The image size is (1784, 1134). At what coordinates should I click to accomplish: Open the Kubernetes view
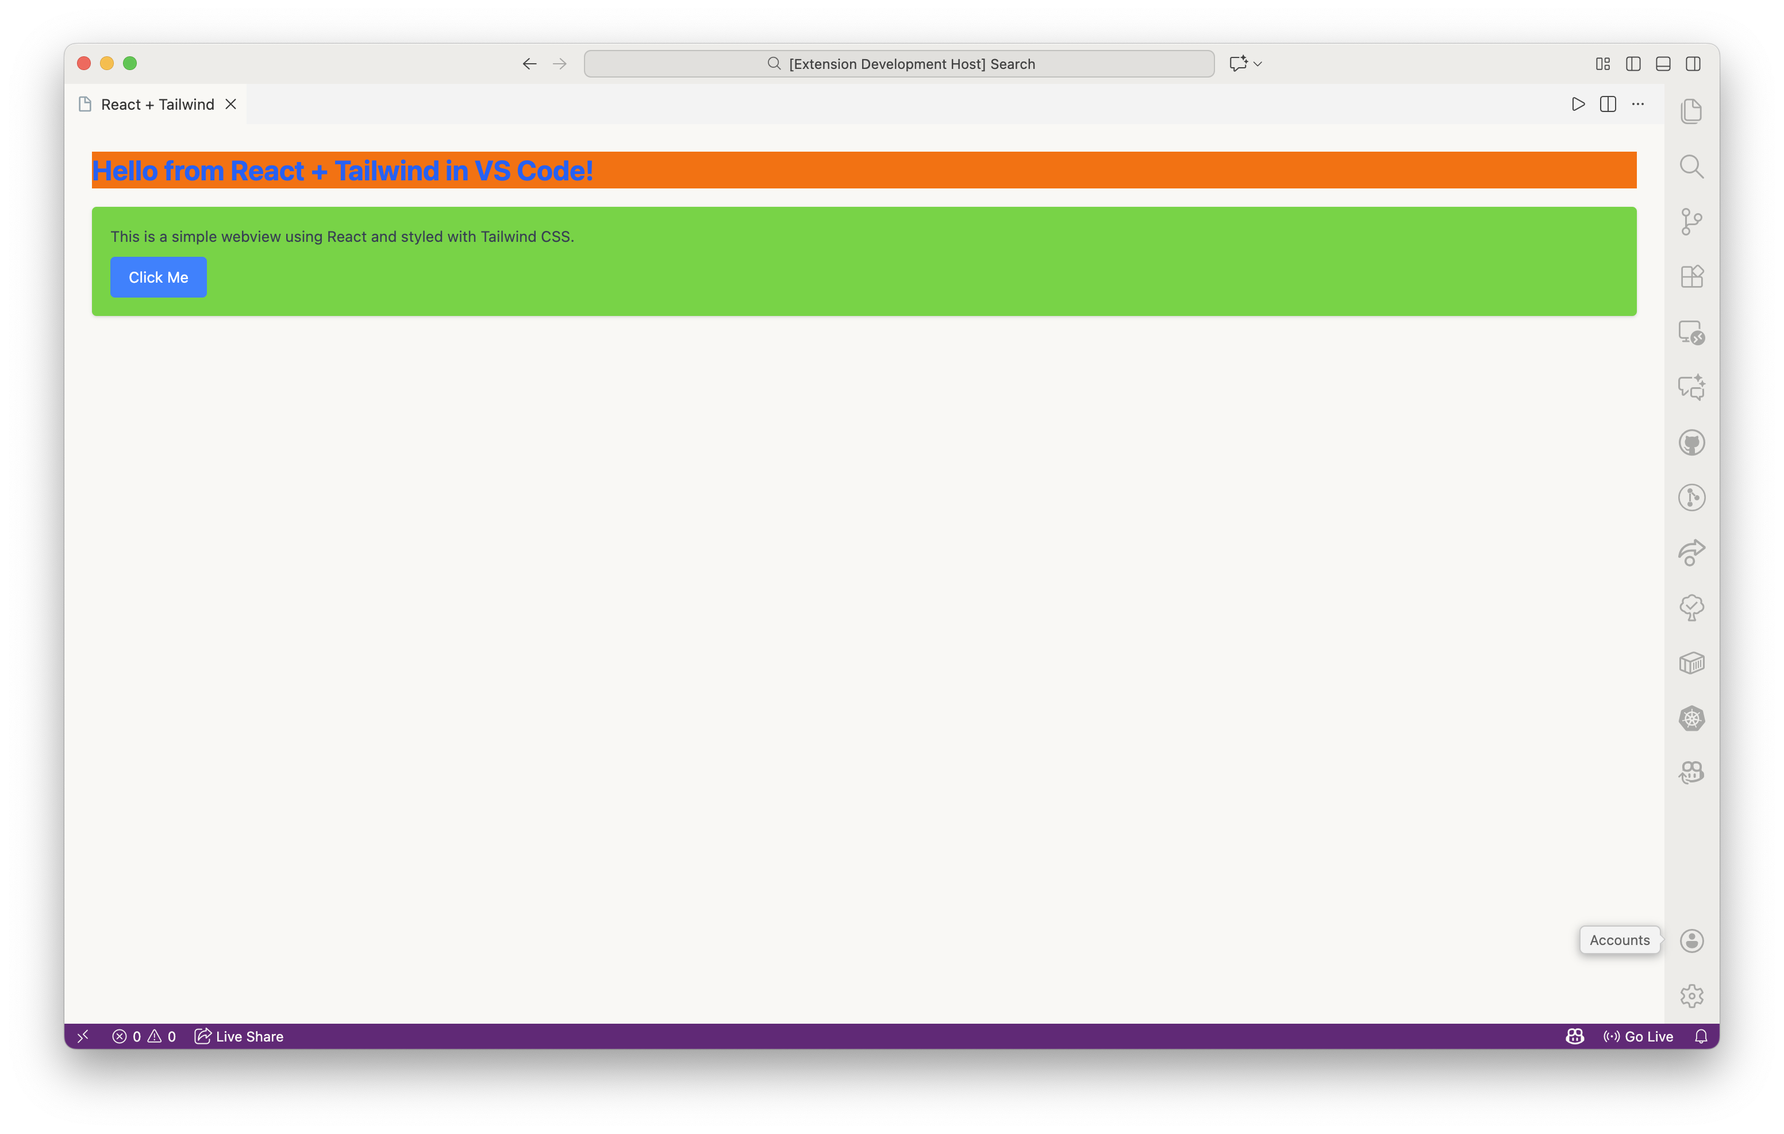pyautogui.click(x=1692, y=718)
